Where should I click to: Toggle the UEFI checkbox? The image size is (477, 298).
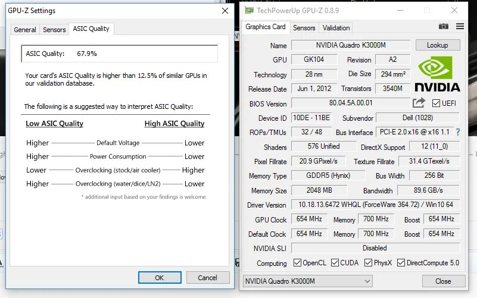click(436, 103)
